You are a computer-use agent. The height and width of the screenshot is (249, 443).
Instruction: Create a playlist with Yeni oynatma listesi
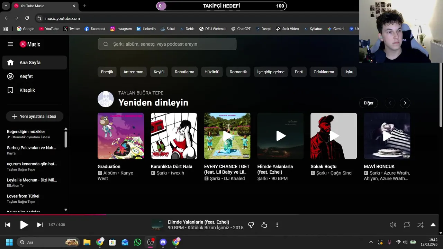point(35,117)
